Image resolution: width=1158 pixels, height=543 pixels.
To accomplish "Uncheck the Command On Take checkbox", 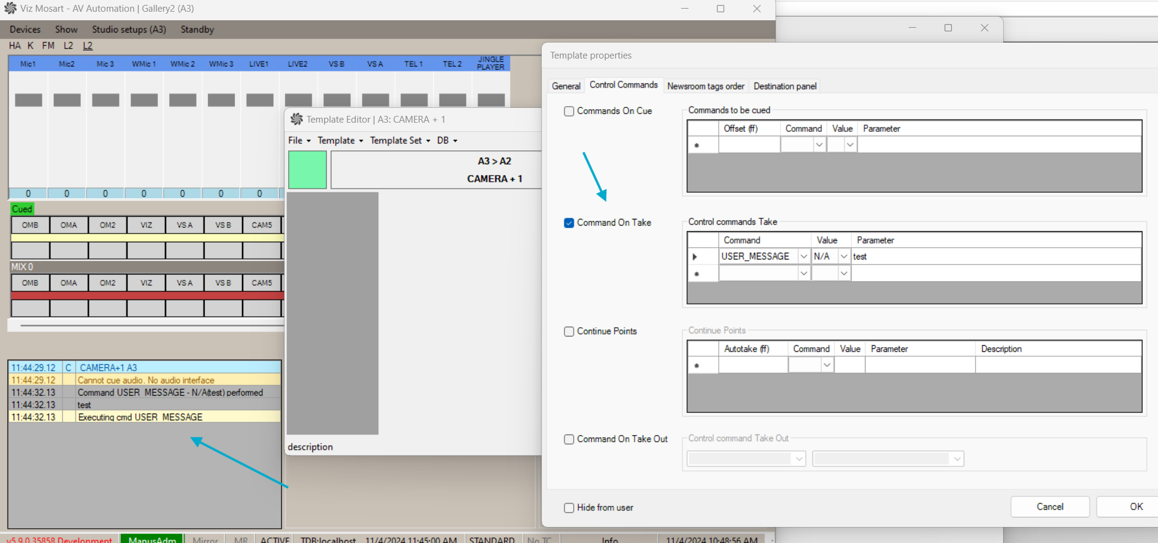I will pos(569,223).
